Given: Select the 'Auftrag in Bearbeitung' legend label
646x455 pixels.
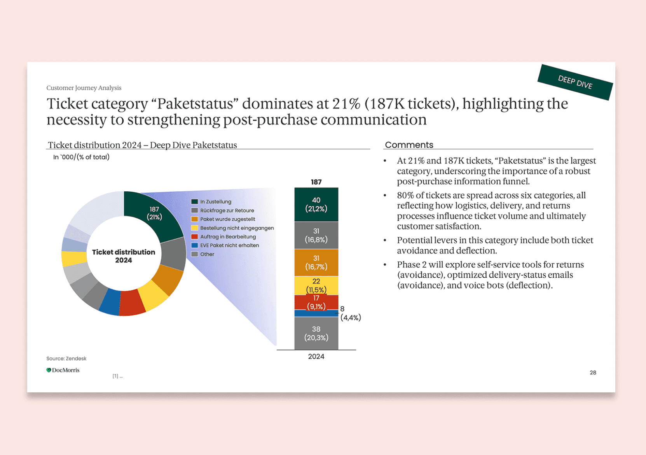Looking at the screenshot, I should click(x=228, y=237).
